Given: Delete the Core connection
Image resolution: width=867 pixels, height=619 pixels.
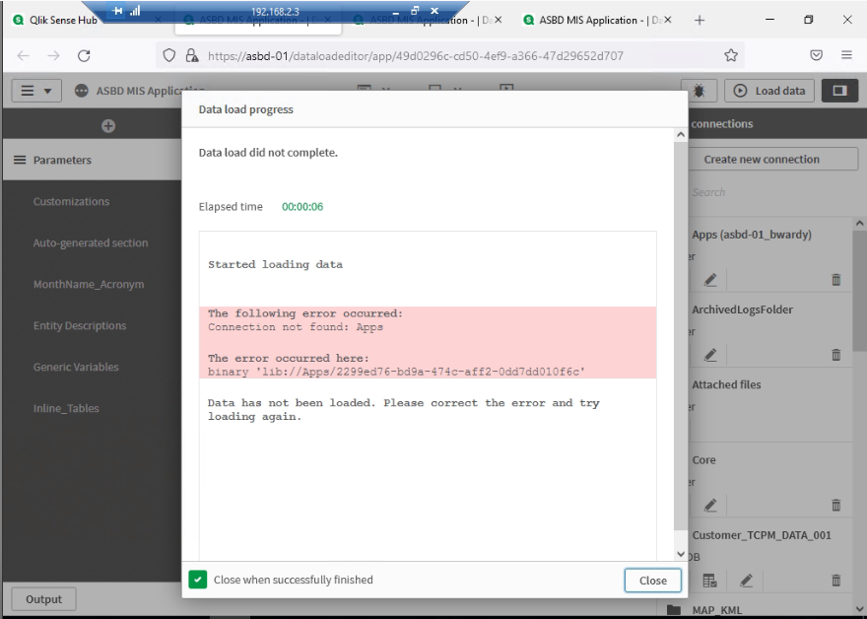Looking at the screenshot, I should tap(836, 505).
